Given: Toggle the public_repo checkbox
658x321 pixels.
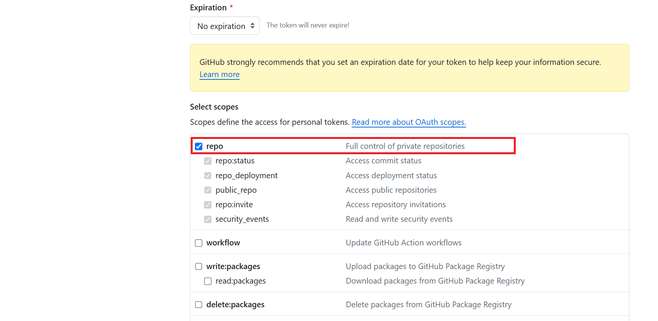Looking at the screenshot, I should tap(208, 190).
